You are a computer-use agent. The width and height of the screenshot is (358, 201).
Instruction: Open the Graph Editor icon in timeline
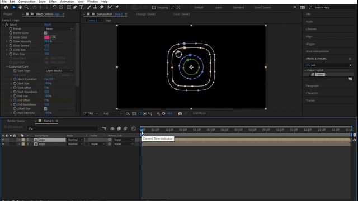(134, 128)
